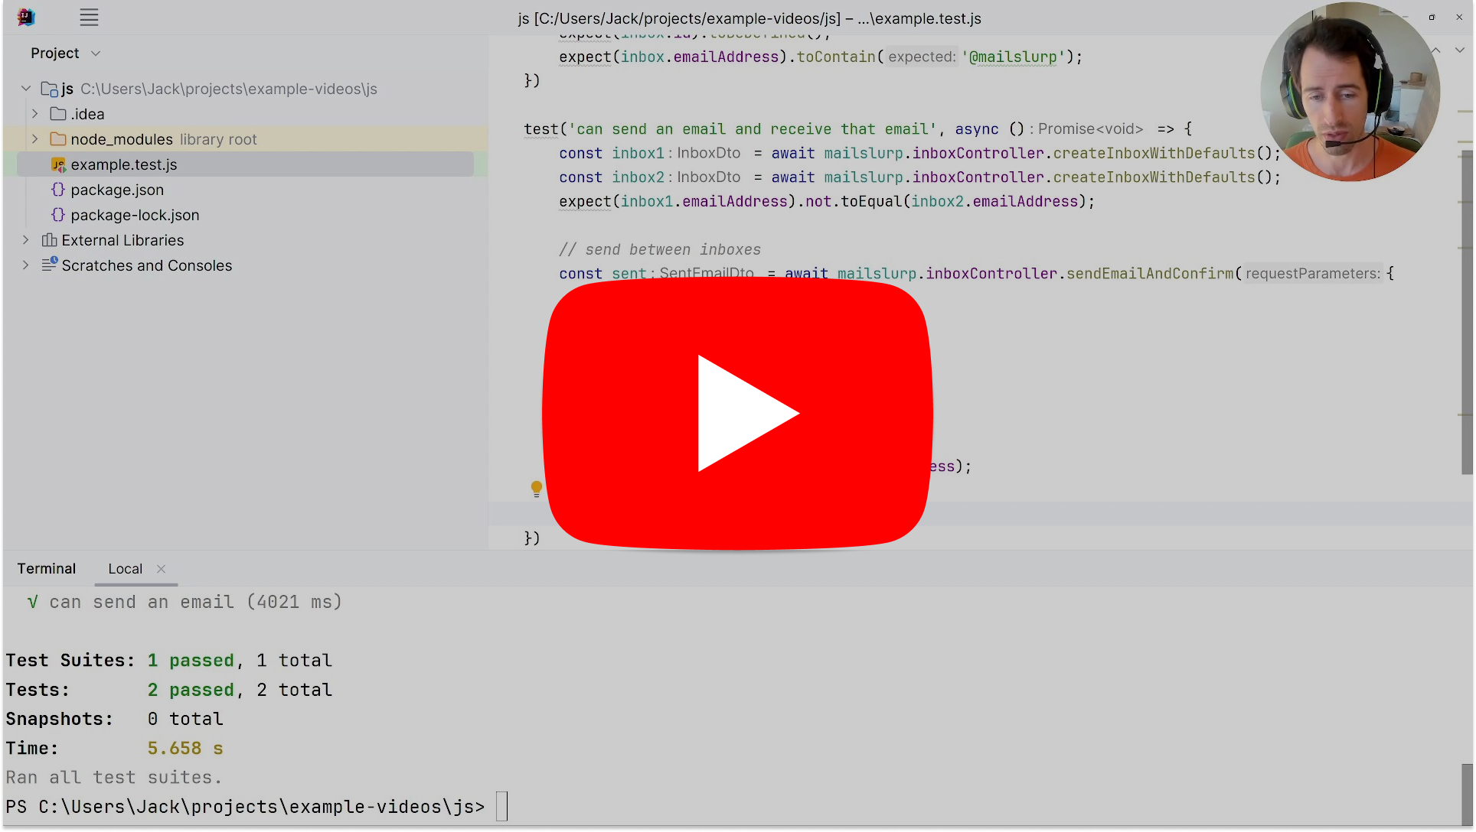Viewport: 1476px width, 832px height.
Task: Click the previous occurrence up-arrow icon
Action: pos(1435,49)
